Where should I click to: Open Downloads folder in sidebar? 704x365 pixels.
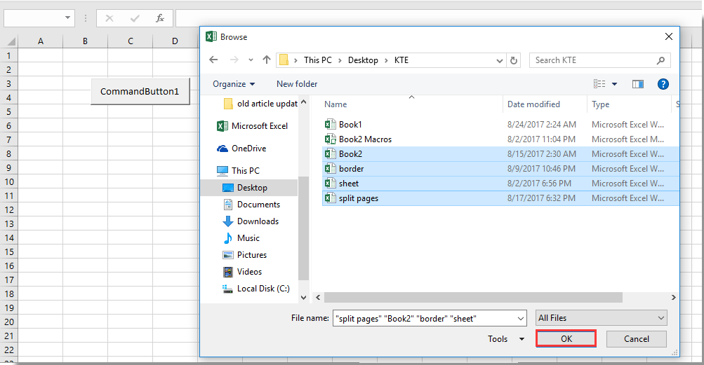[257, 221]
